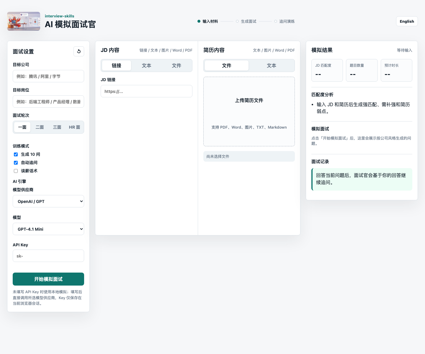The image size is (425, 354).
Task: Click the 生成面试 step indicator
Action: coord(246,21)
